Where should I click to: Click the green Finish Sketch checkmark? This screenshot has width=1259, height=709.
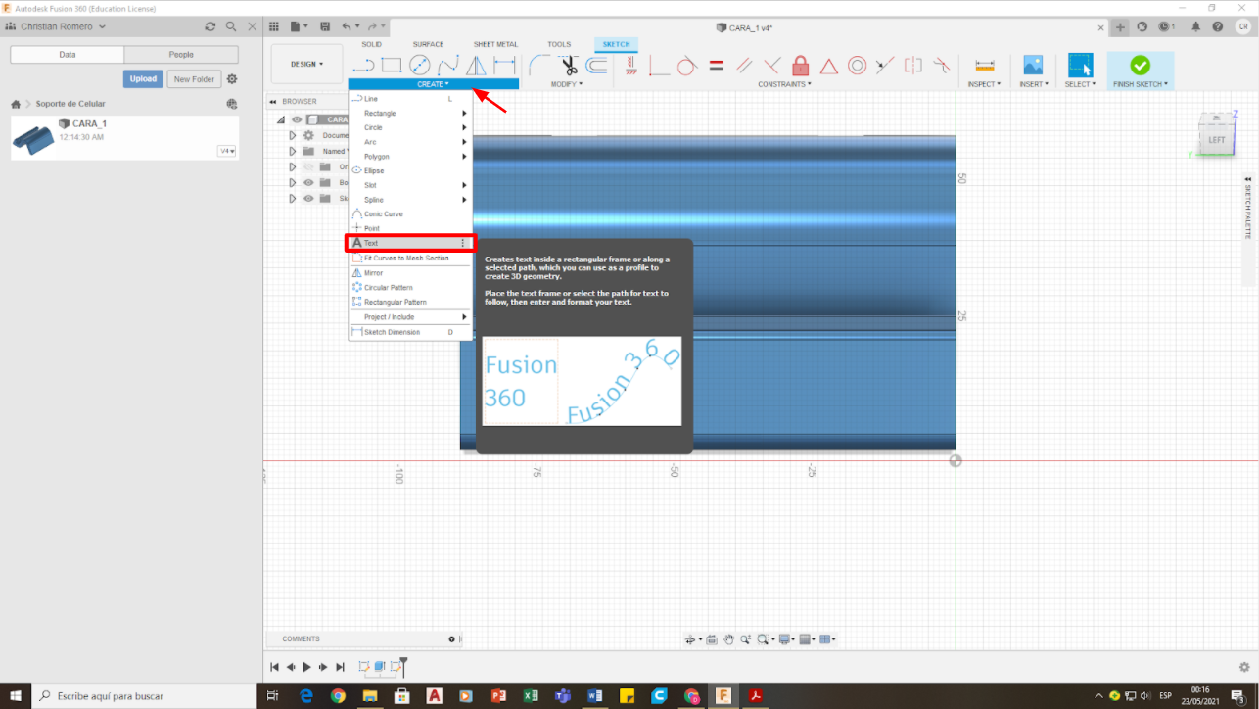pyautogui.click(x=1140, y=65)
